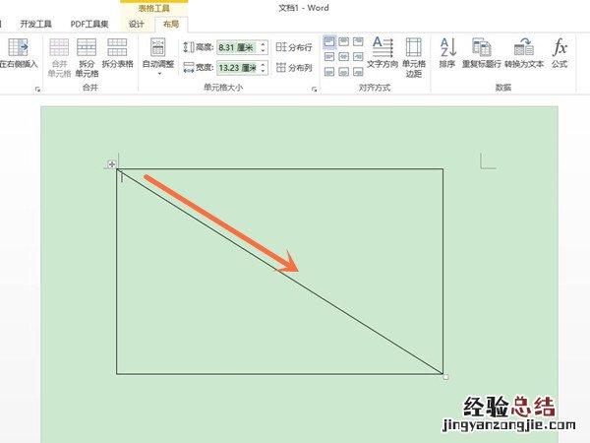Image resolution: width=590 pixels, height=443 pixels.
Task: Align cell text top left
Action: pyautogui.click(x=329, y=41)
